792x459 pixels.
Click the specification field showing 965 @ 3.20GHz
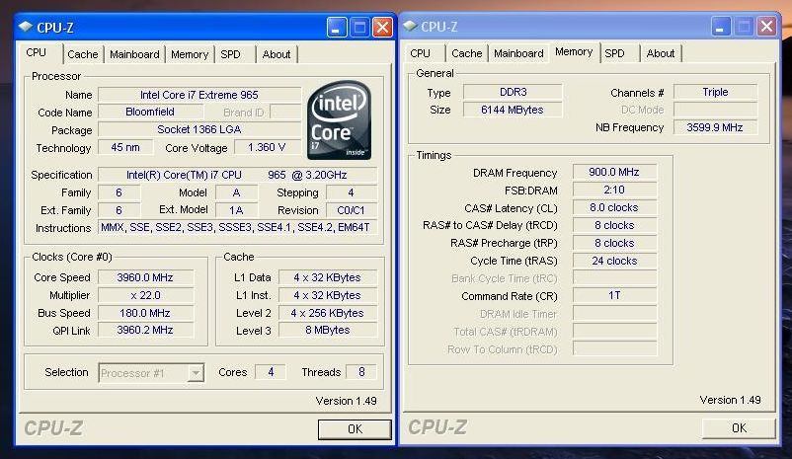point(237,175)
